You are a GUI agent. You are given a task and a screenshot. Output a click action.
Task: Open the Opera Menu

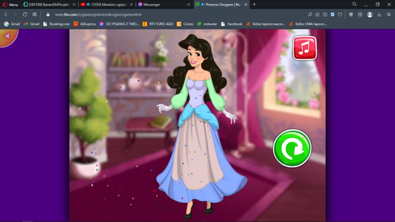point(10,4)
